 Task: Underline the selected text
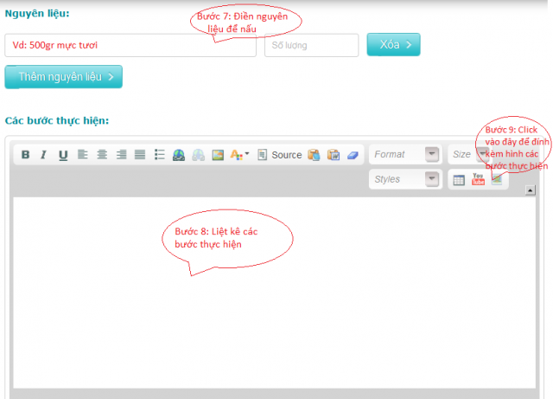pos(63,155)
